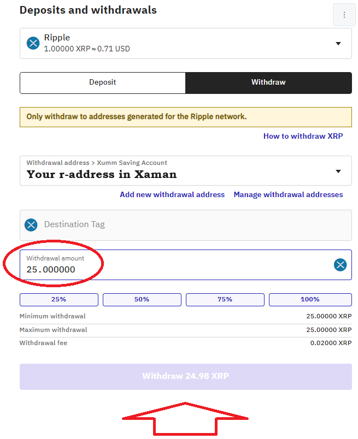Click the XRP icon in withdrawal amount field
Image resolution: width=358 pixels, height=439 pixels.
pos(341,265)
